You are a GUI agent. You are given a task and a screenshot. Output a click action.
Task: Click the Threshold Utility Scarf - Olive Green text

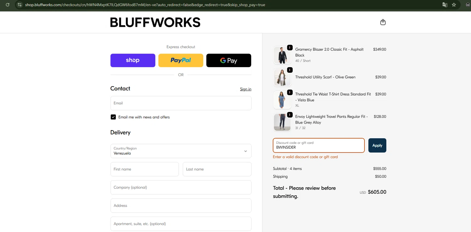pyautogui.click(x=325, y=77)
